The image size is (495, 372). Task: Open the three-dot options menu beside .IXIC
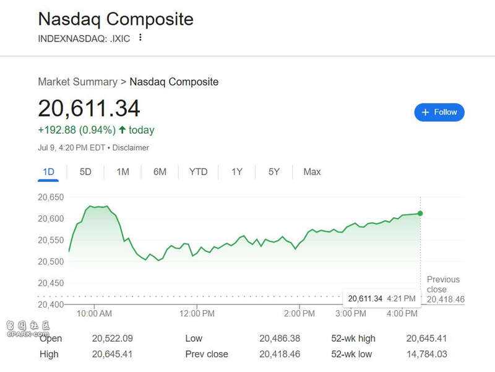click(x=140, y=38)
